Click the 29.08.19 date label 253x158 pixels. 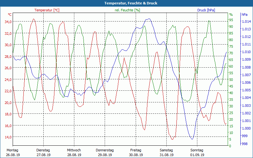105,155
